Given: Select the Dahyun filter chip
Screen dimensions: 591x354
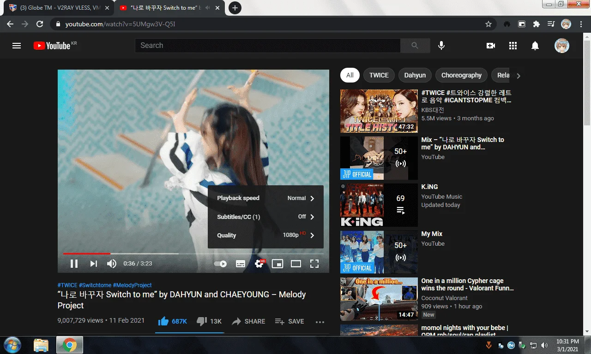Looking at the screenshot, I should pyautogui.click(x=415, y=75).
